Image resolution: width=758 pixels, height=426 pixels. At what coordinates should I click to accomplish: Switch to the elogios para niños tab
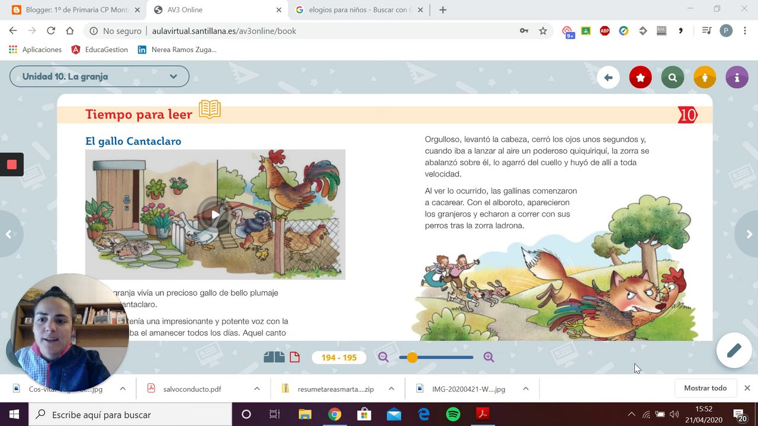pyautogui.click(x=358, y=10)
